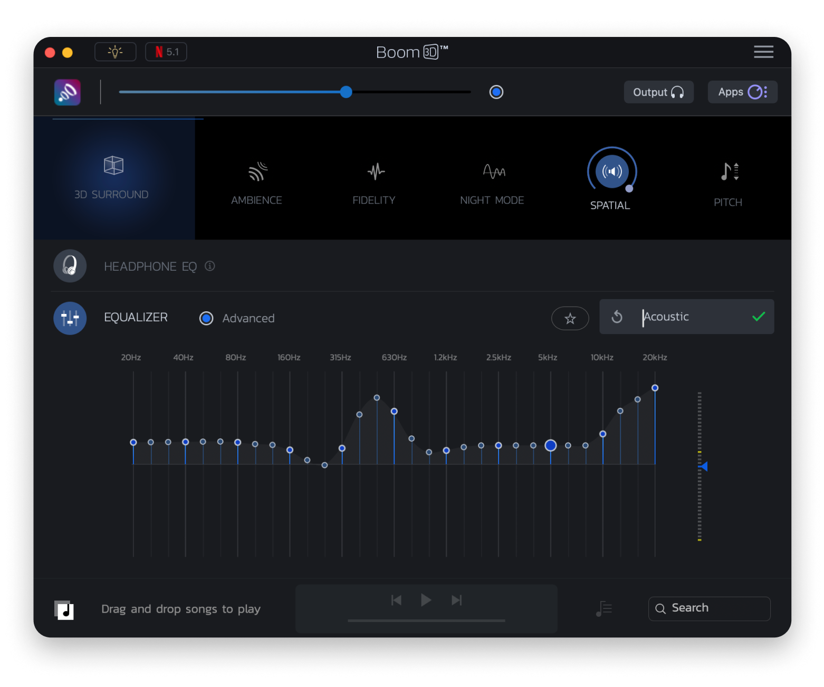The height and width of the screenshot is (687, 824).
Task: Toggle the boost indicator beside volume slider
Action: pos(496,92)
